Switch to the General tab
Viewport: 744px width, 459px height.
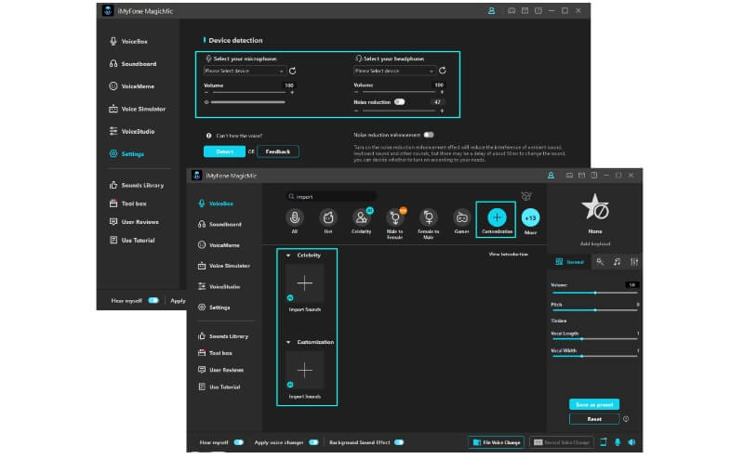click(570, 262)
